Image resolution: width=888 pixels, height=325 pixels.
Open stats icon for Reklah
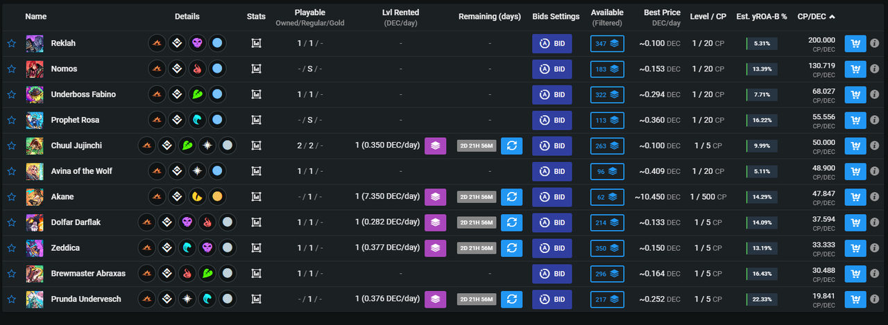click(x=256, y=44)
